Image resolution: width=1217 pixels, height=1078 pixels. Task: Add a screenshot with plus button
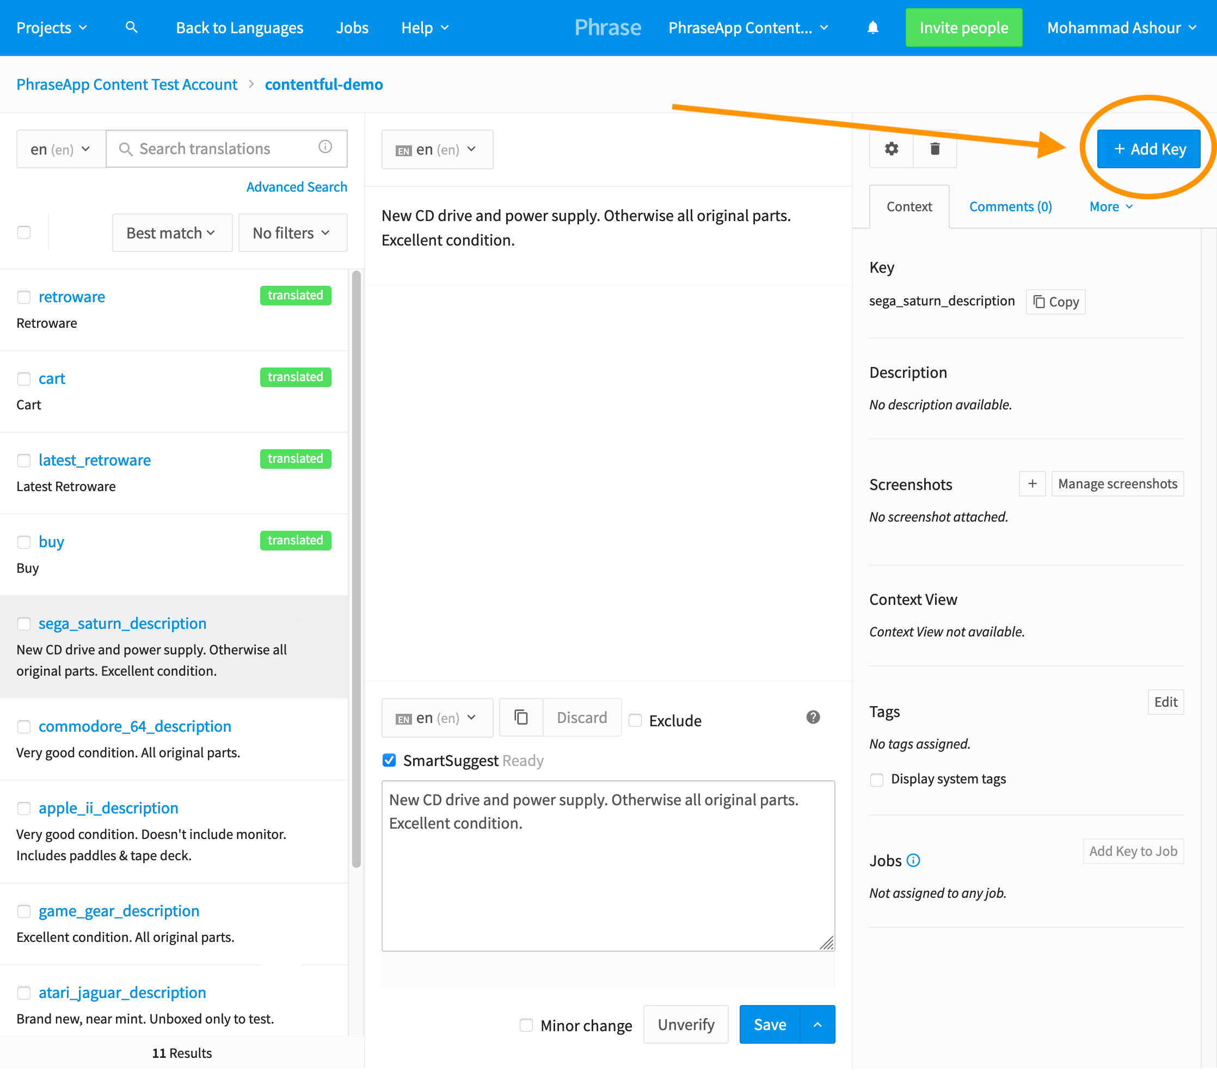pyautogui.click(x=1032, y=483)
